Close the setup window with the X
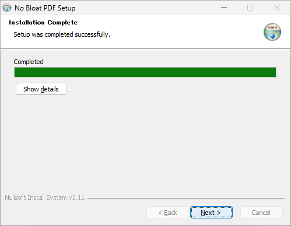291x226 pixels. point(277,8)
